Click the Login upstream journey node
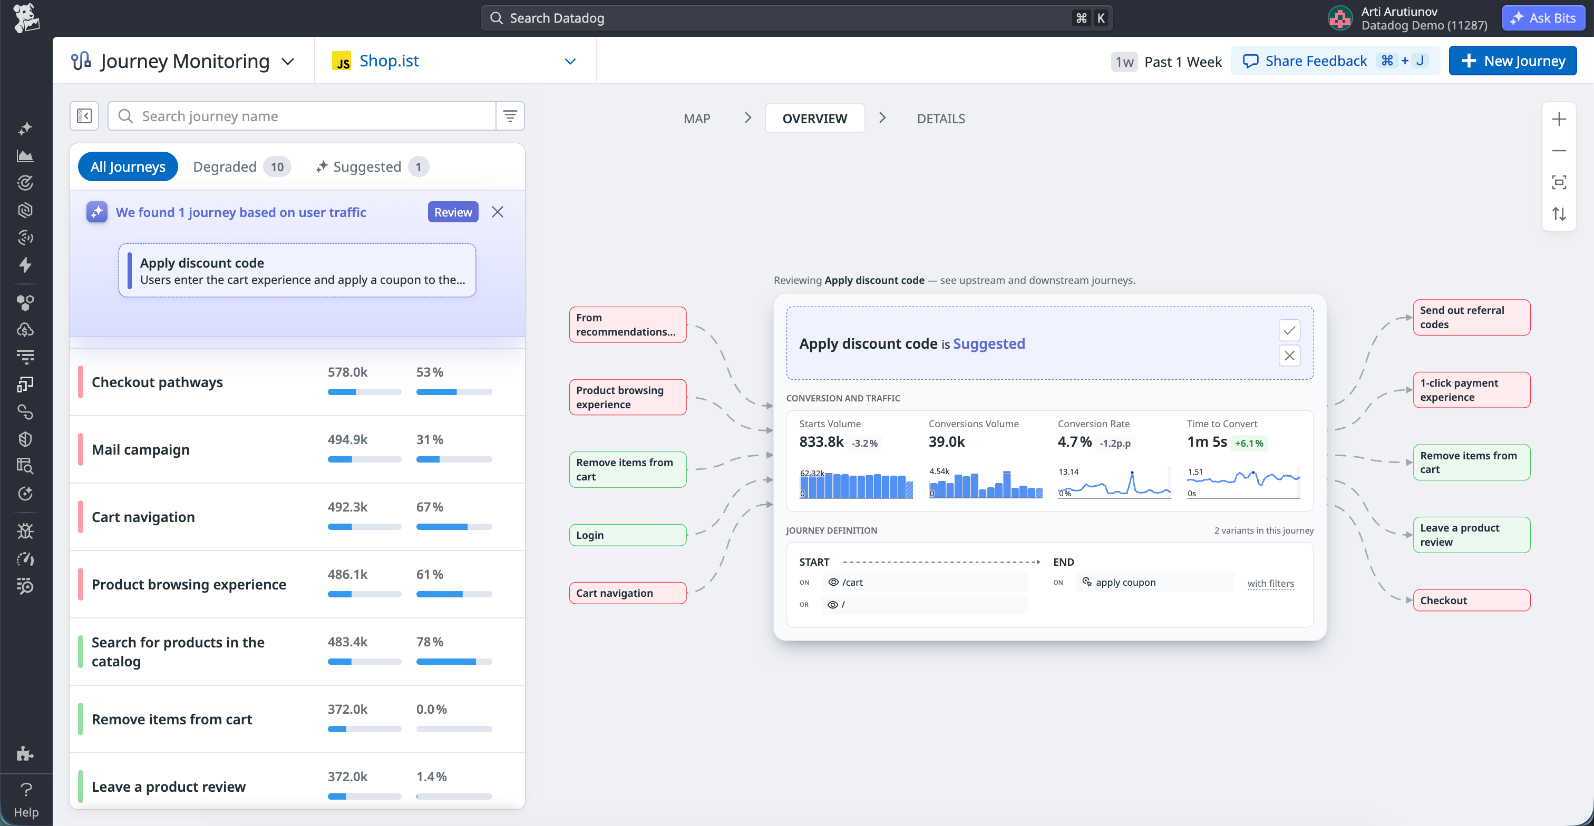 point(627,535)
